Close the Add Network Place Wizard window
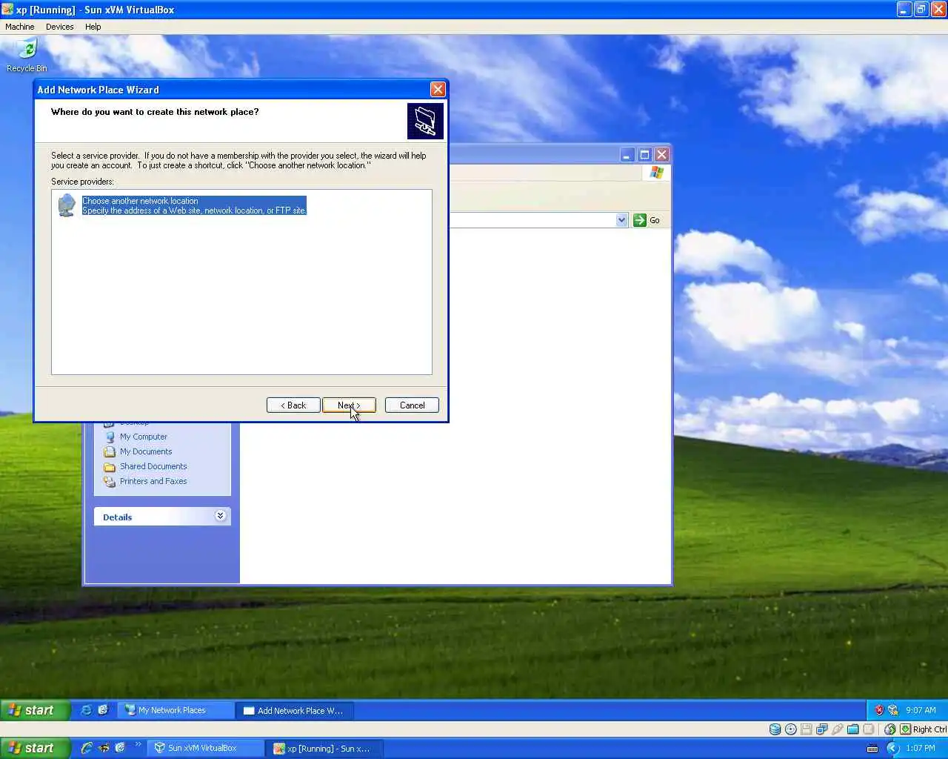 (x=438, y=90)
